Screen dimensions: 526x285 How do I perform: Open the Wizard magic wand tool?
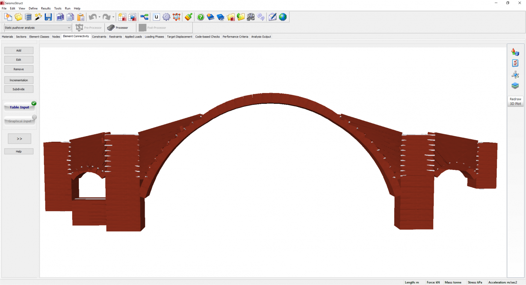click(x=38, y=17)
